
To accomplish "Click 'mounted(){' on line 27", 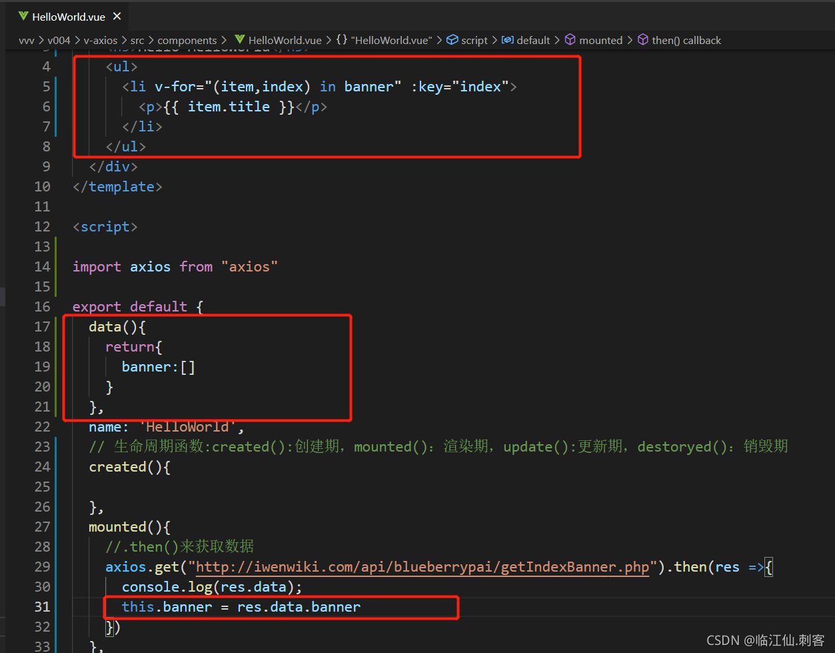I will point(130,527).
